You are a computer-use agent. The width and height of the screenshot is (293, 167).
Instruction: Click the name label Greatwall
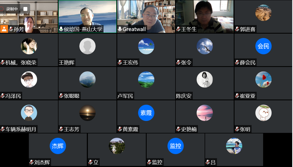pyautogui.click(x=134, y=29)
